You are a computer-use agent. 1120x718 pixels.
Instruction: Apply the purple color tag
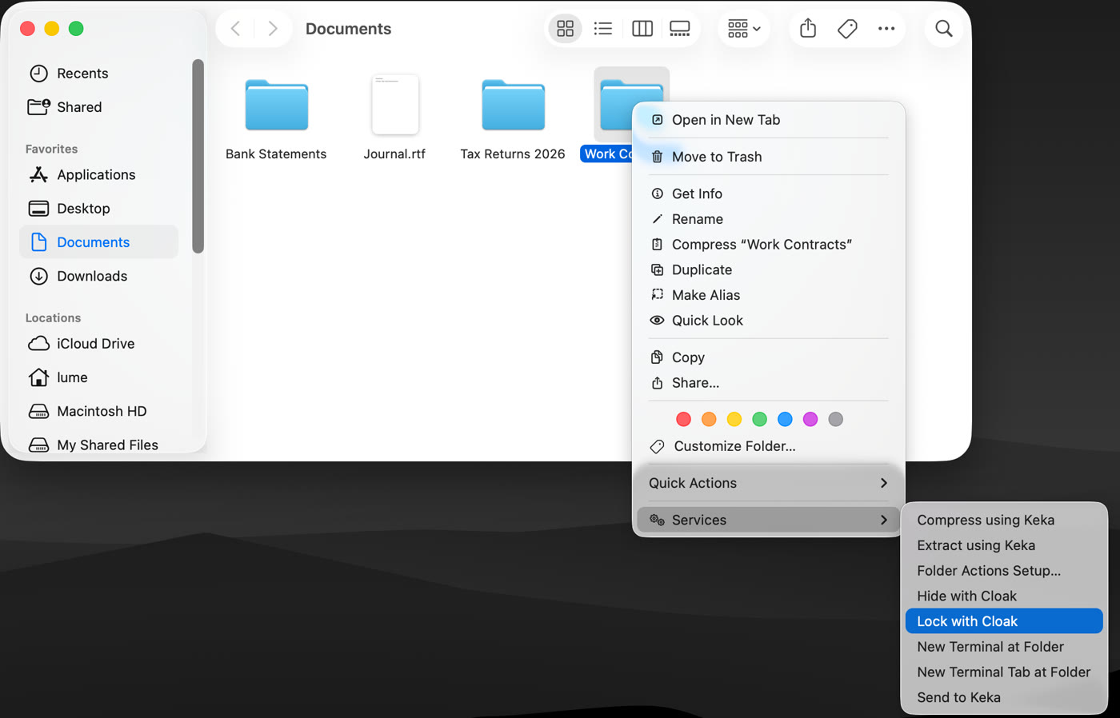(x=810, y=419)
